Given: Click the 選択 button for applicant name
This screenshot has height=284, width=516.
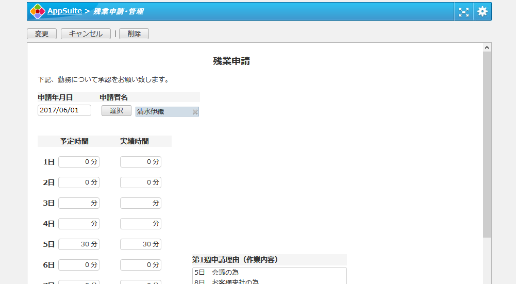Looking at the screenshot, I should [116, 111].
